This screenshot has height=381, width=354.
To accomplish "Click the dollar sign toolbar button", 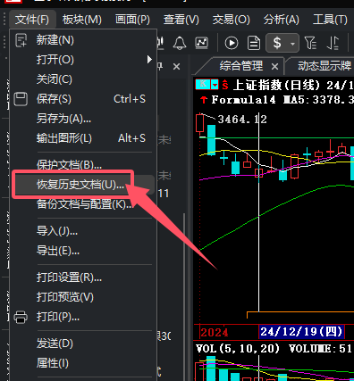I will pos(277,43).
